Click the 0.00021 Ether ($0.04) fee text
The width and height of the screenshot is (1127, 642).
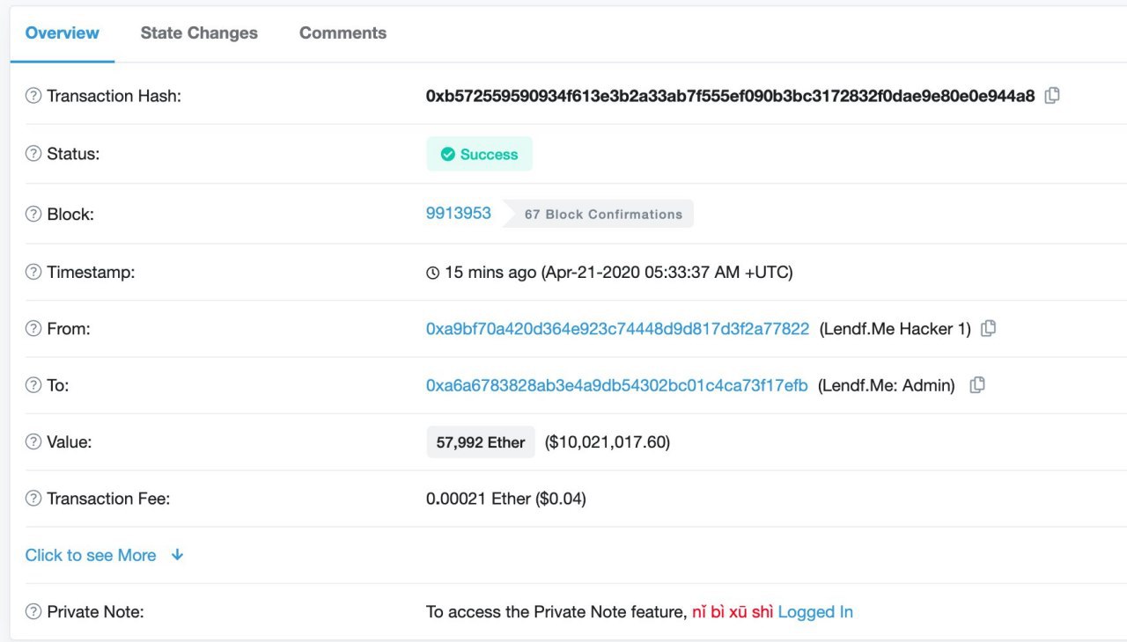click(x=506, y=499)
